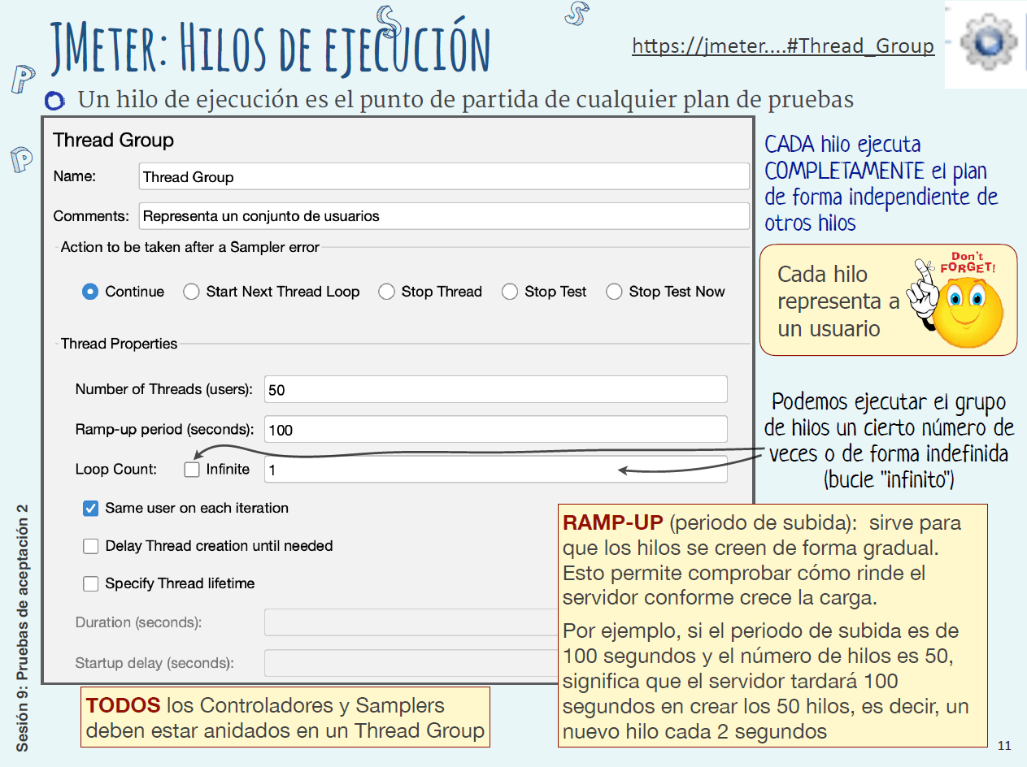The height and width of the screenshot is (767, 1027).
Task: Enable Delay Thread creation until needed
Action: tap(91, 546)
